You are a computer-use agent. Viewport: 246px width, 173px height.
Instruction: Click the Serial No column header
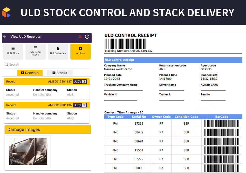[139, 117]
